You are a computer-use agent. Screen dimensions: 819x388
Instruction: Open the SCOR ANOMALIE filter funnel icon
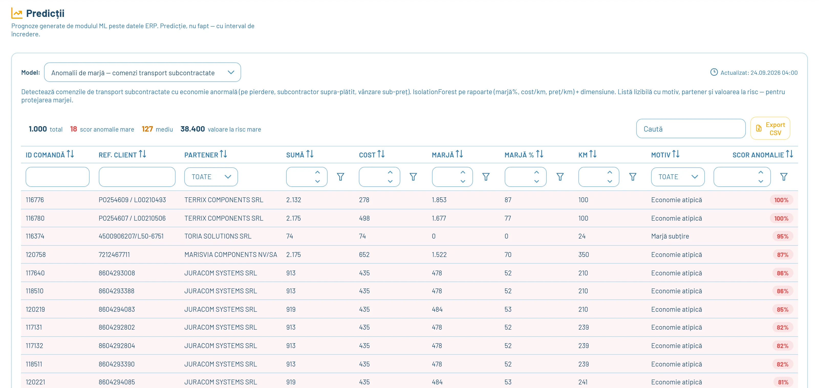coord(784,177)
